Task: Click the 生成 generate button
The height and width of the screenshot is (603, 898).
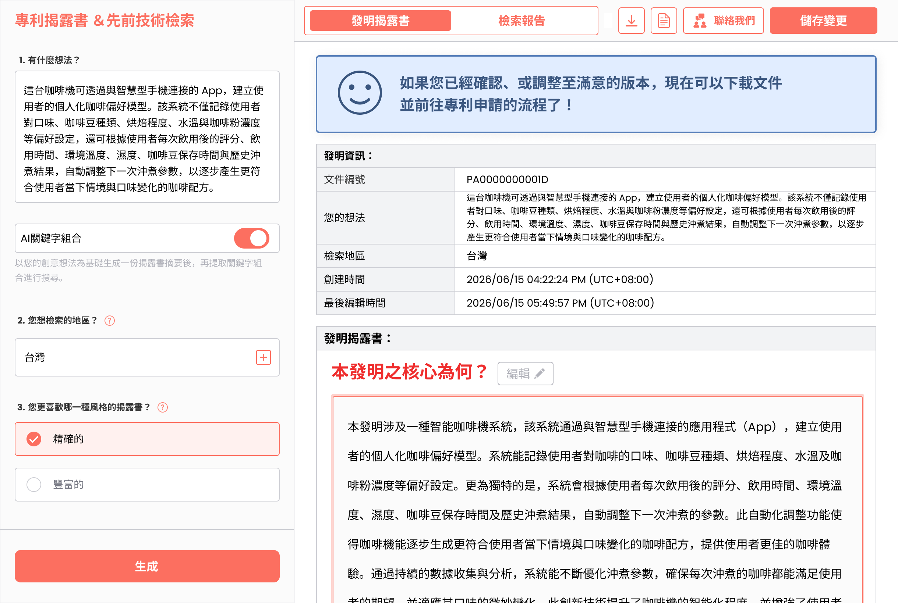Action: click(147, 566)
